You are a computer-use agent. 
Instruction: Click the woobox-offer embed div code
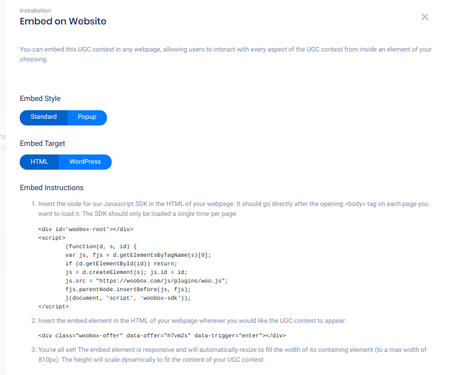pyautogui.click(x=162, y=335)
